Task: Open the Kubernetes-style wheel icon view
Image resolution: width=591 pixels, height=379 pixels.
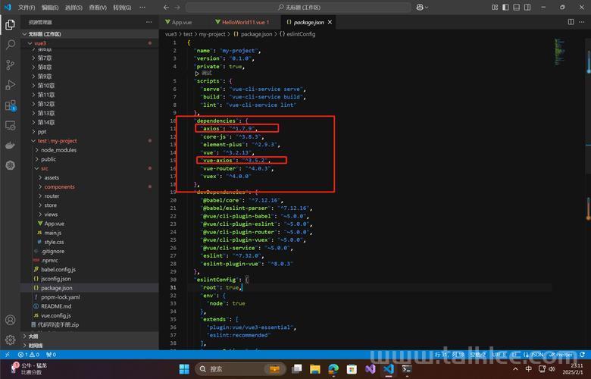Action: [x=10, y=165]
